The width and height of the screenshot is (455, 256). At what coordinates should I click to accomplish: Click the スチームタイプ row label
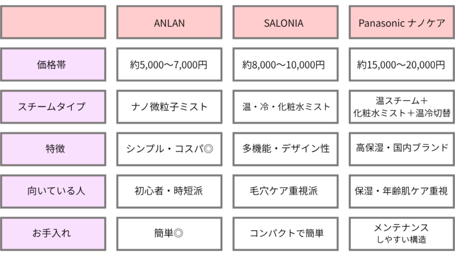[53, 106]
